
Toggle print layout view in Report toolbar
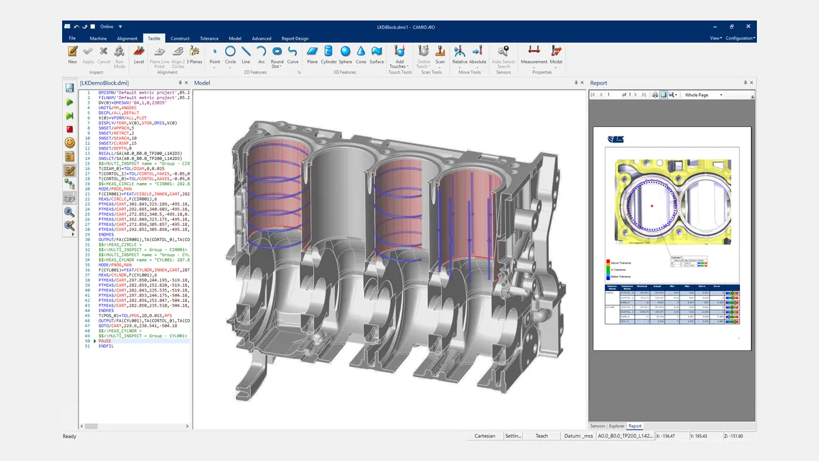(663, 95)
